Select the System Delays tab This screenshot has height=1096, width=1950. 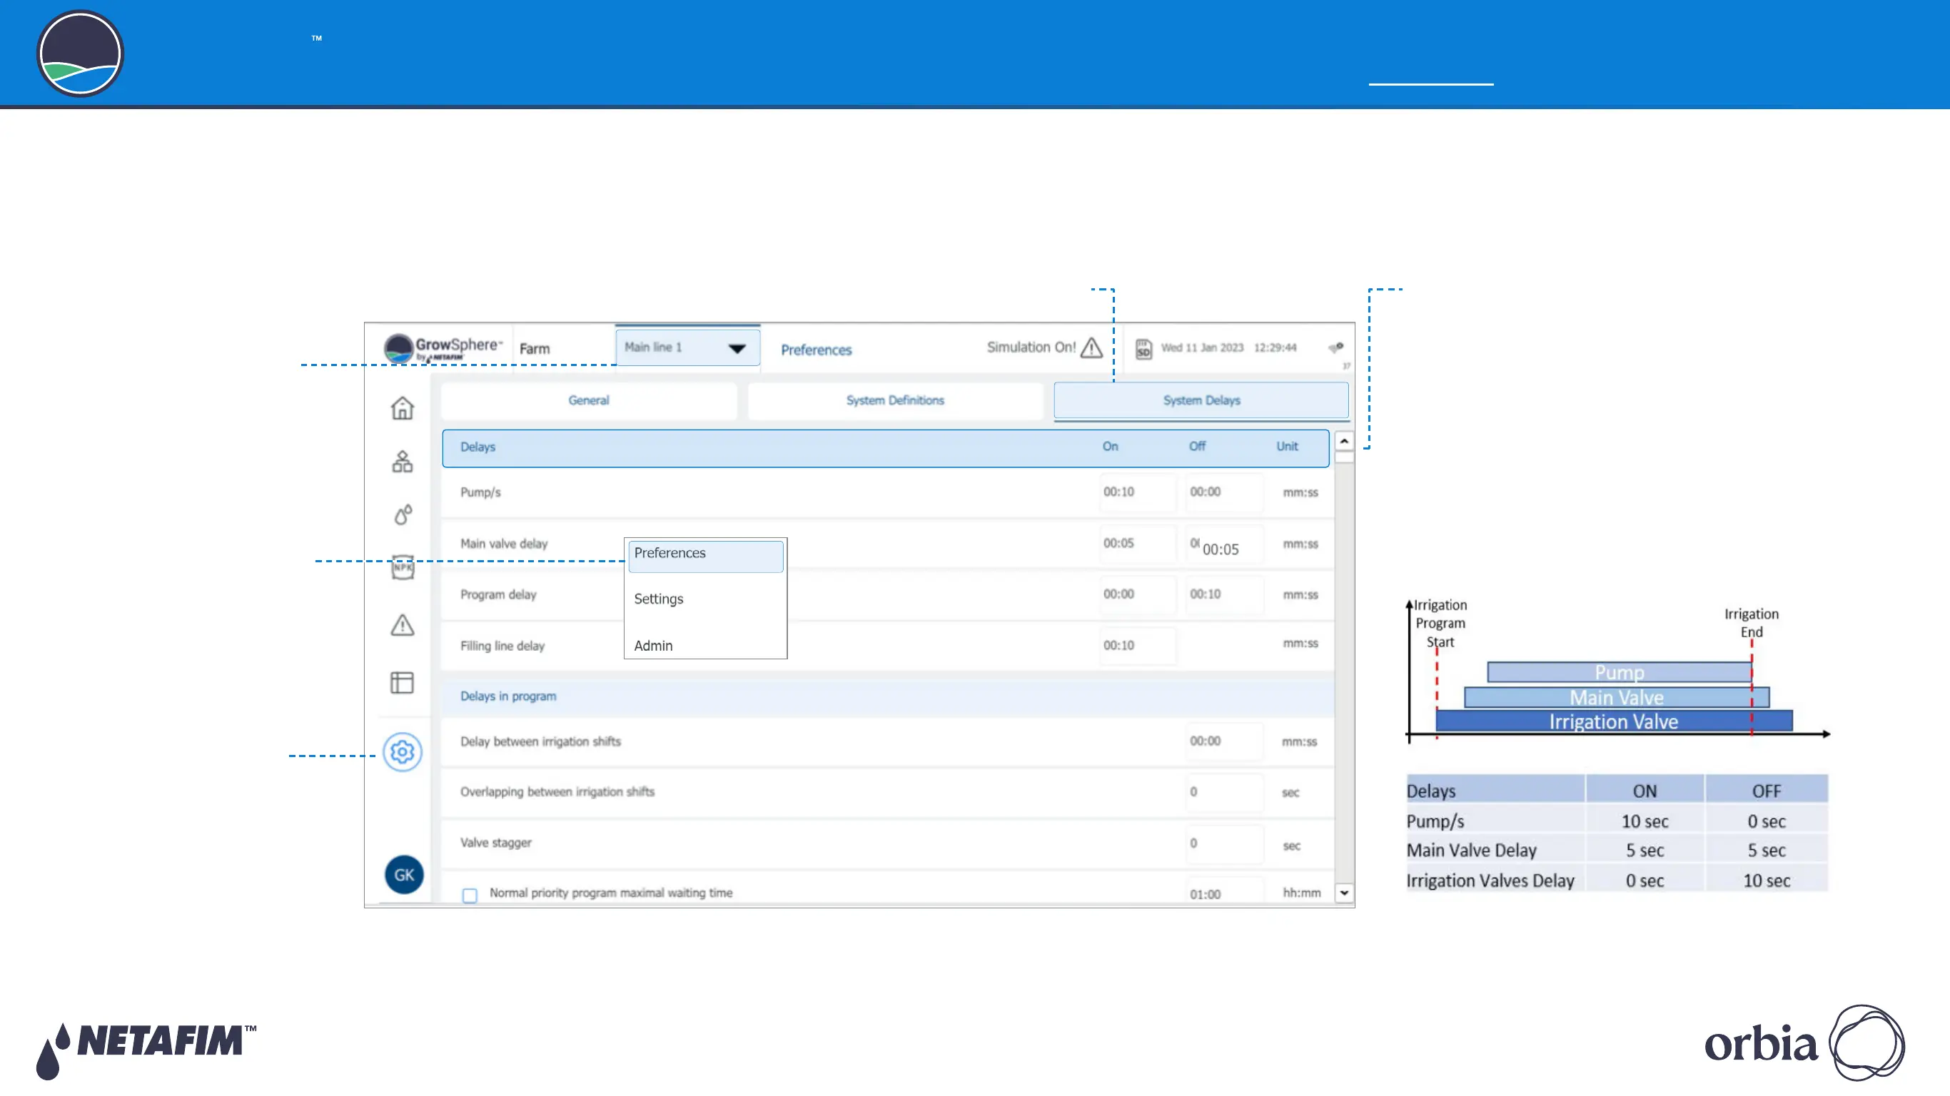[1201, 400]
